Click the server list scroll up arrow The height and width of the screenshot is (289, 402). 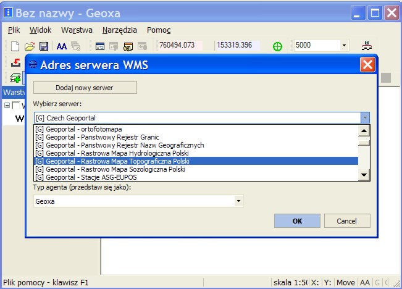coord(364,130)
